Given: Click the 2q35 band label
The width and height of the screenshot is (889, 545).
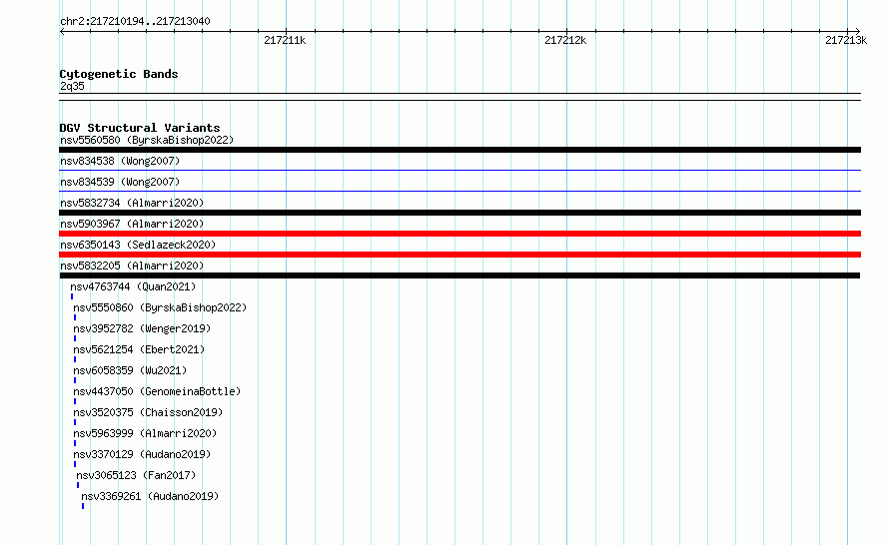Looking at the screenshot, I should click(72, 86).
